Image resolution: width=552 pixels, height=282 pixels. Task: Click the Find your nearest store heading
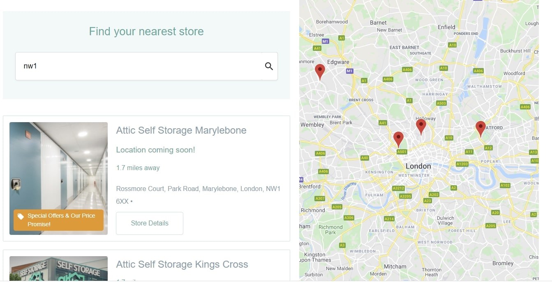[x=146, y=32]
